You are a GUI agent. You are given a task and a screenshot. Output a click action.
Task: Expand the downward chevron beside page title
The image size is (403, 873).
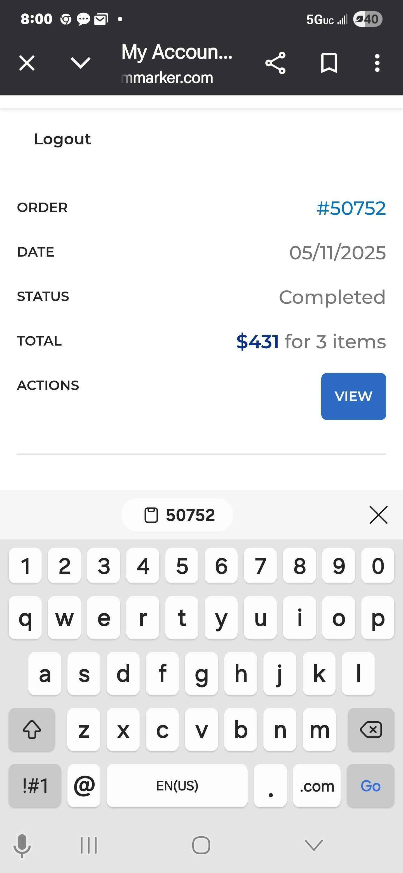coord(80,63)
